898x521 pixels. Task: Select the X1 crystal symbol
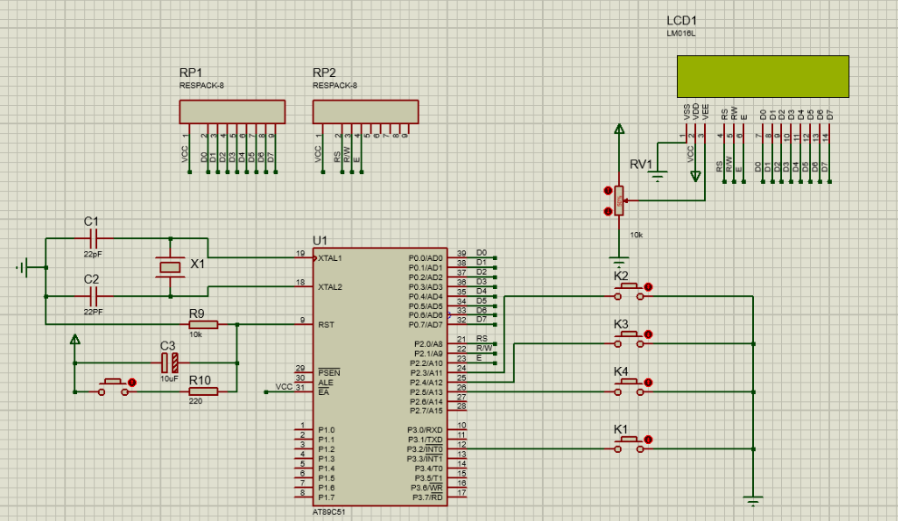pos(170,267)
